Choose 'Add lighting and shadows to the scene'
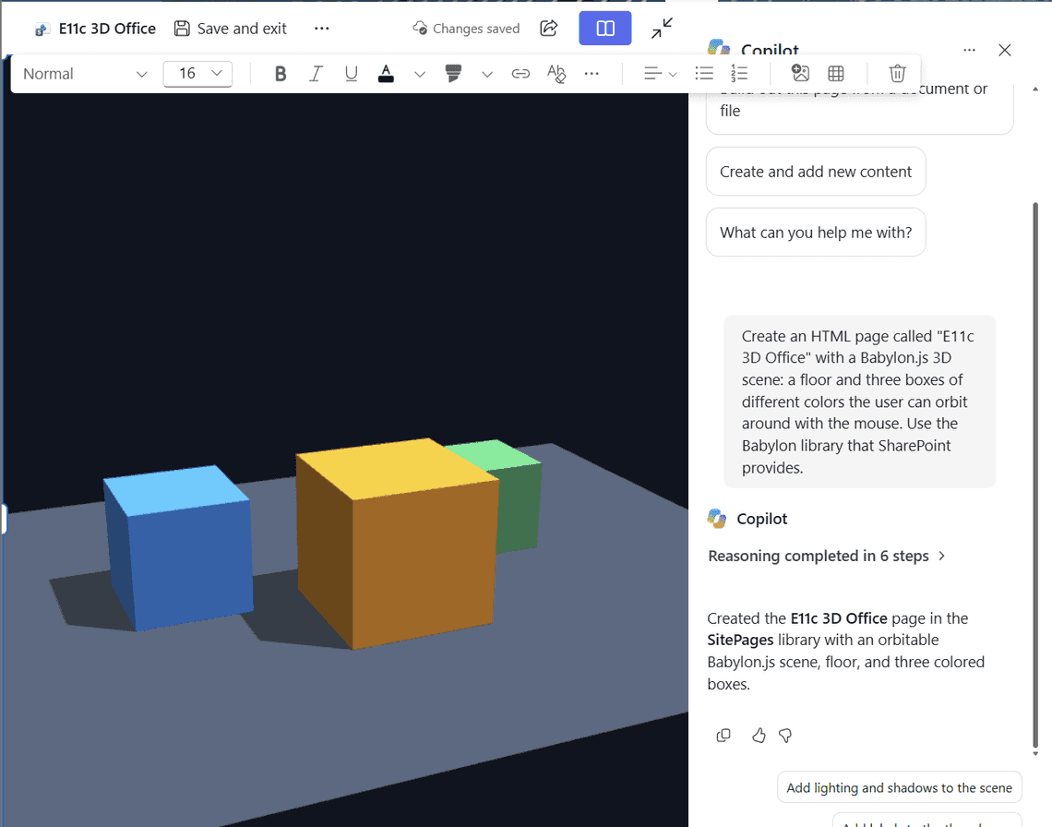Viewport: 1052px width, 827px height. coord(899,787)
